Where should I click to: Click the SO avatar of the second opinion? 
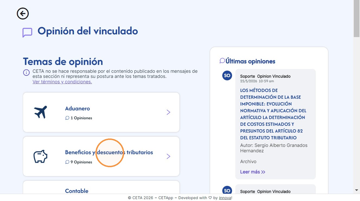[x=227, y=190]
